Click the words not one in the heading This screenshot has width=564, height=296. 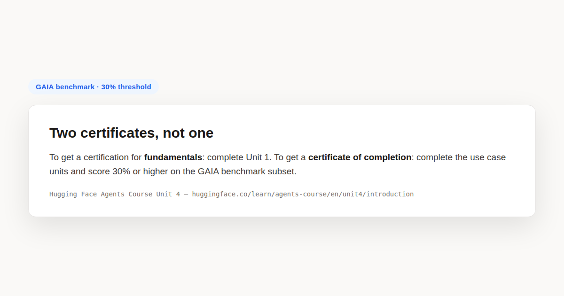tap(188, 133)
